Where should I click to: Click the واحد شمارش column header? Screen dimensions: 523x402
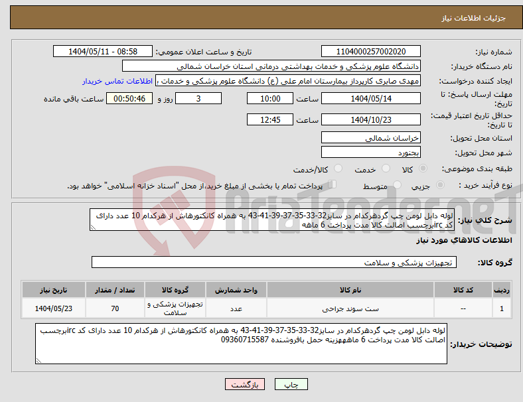[236, 290]
